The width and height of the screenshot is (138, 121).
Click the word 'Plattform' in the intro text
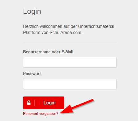32,33
